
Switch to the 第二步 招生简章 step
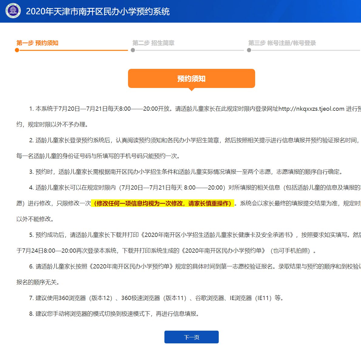point(153,43)
